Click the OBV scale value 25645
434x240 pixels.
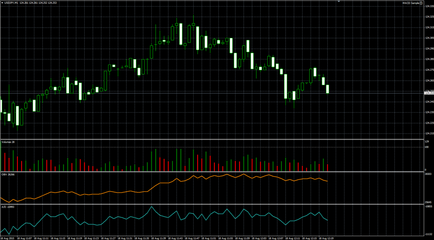tap(428, 202)
